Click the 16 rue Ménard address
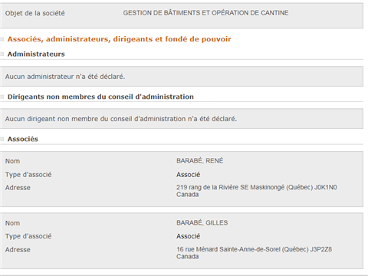Screen dimensions: 368x276 tap(254, 253)
